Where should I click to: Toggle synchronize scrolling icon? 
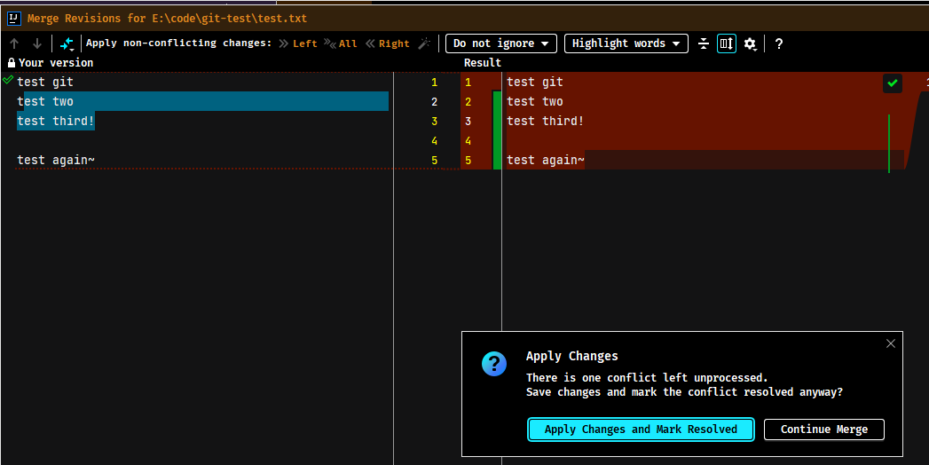[x=727, y=43]
